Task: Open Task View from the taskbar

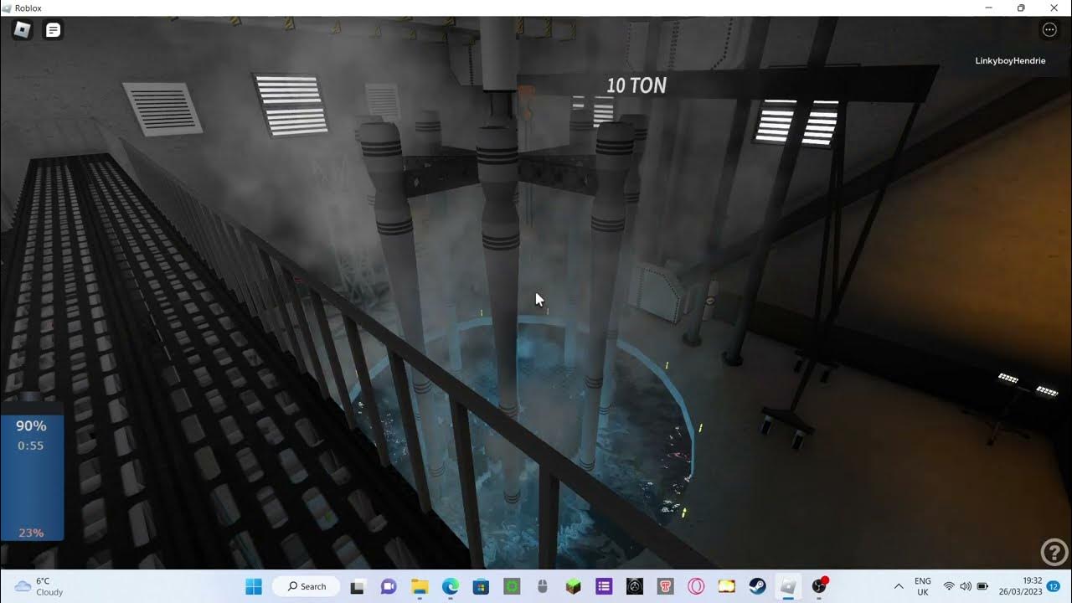Action: coord(358,586)
